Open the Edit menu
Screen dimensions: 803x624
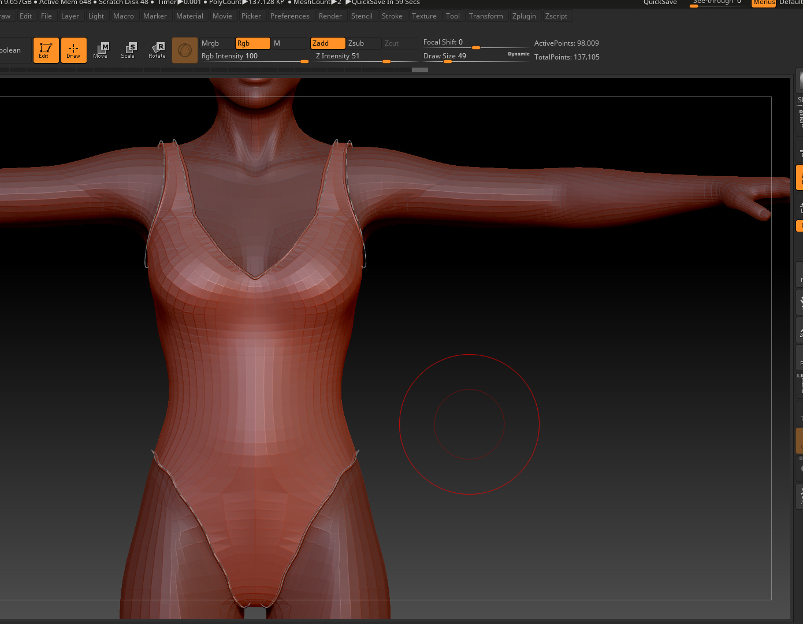pos(25,16)
